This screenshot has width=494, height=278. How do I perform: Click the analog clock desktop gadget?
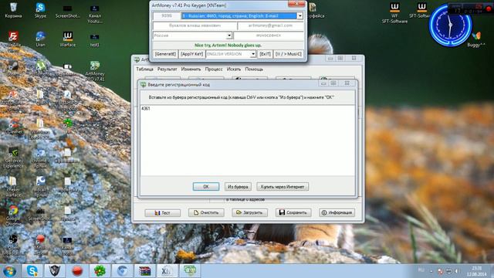tap(451, 25)
